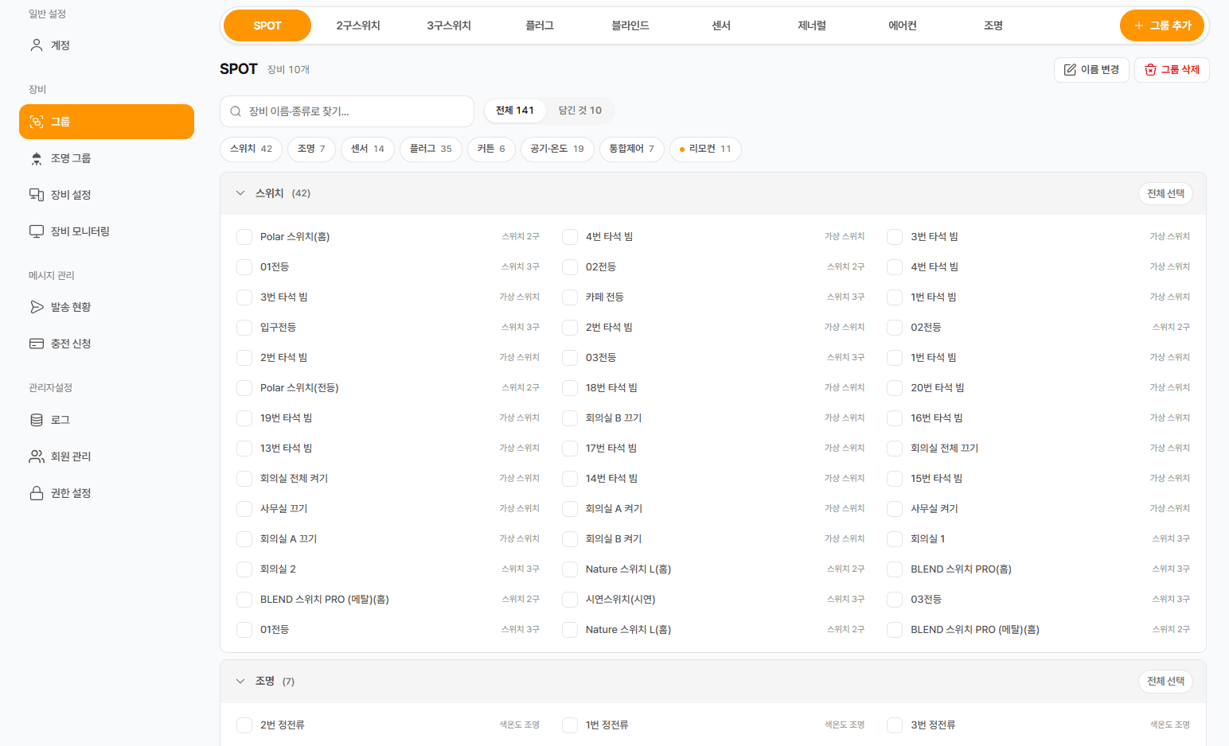Focus the 장비 이름·종류로 찾기 search field

click(347, 111)
